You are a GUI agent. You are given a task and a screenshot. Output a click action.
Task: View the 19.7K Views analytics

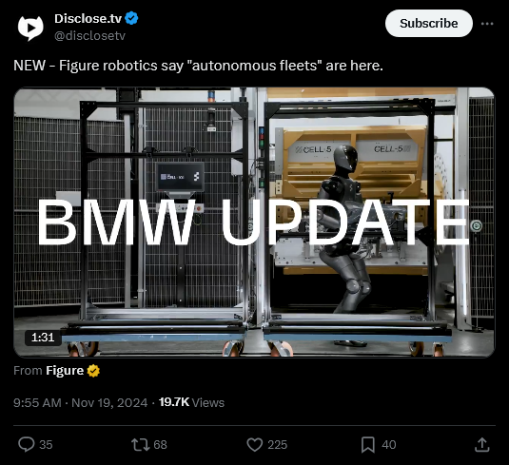coord(191,402)
